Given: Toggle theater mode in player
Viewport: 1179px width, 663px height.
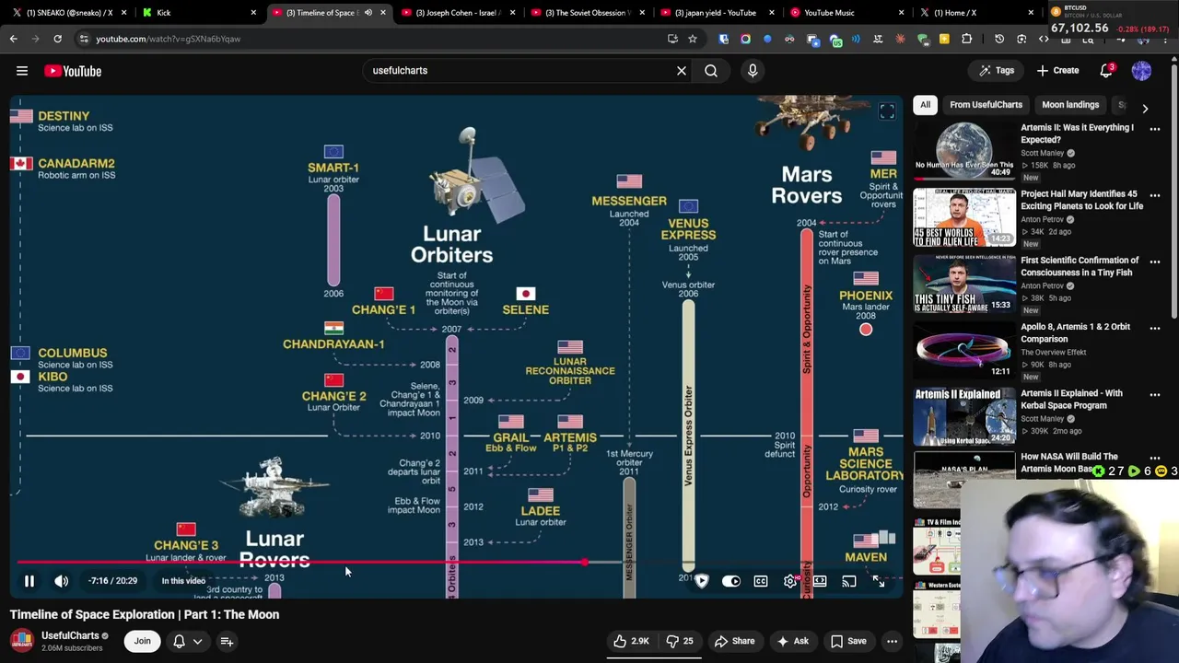Looking at the screenshot, I should click(x=820, y=581).
